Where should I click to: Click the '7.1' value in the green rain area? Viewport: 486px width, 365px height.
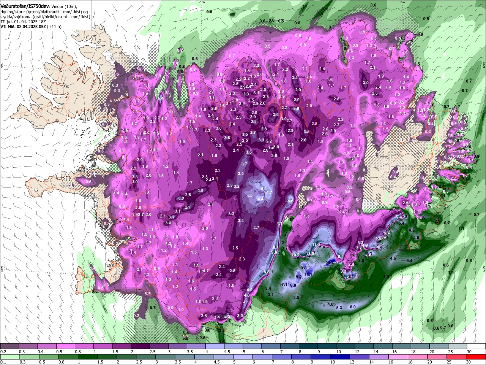click(x=284, y=284)
